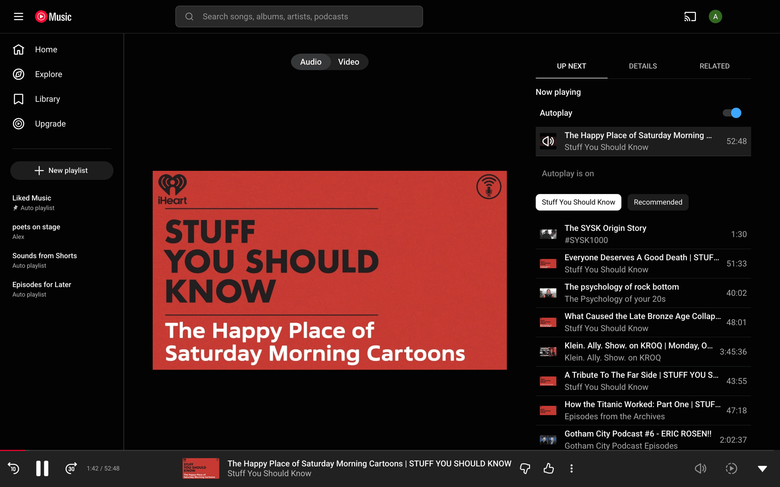Open playback speed control
Screen dimensions: 780x487
[731, 468]
